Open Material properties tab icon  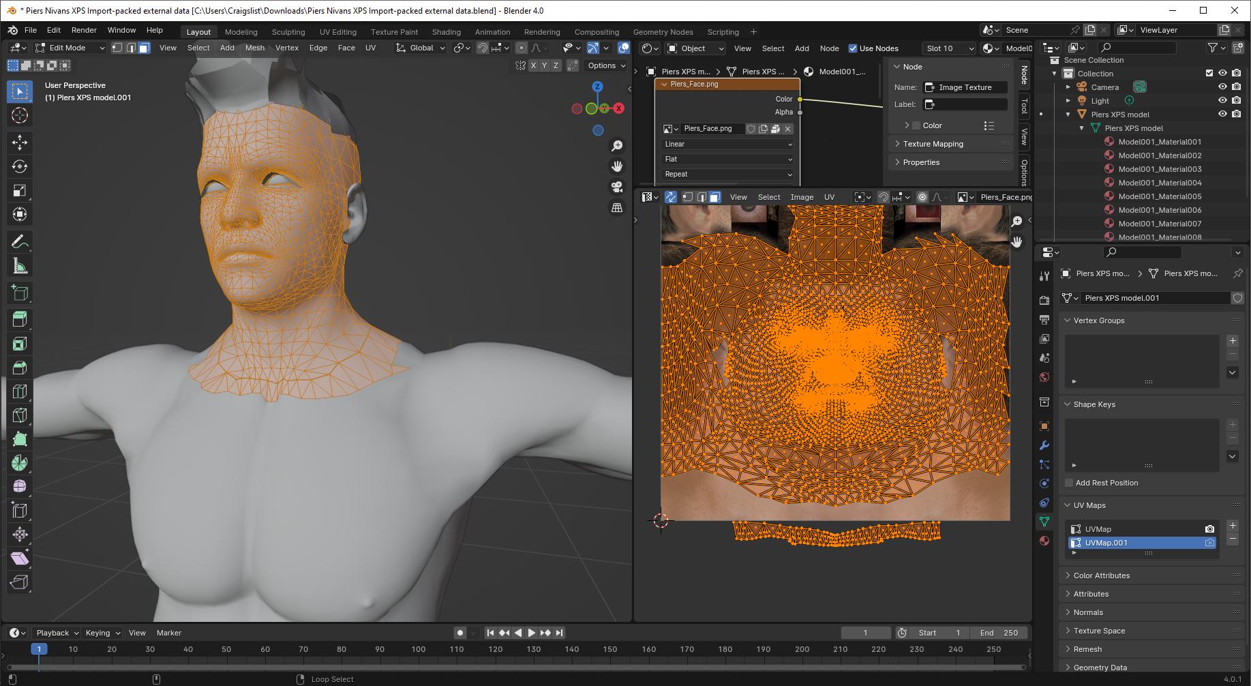point(1044,541)
